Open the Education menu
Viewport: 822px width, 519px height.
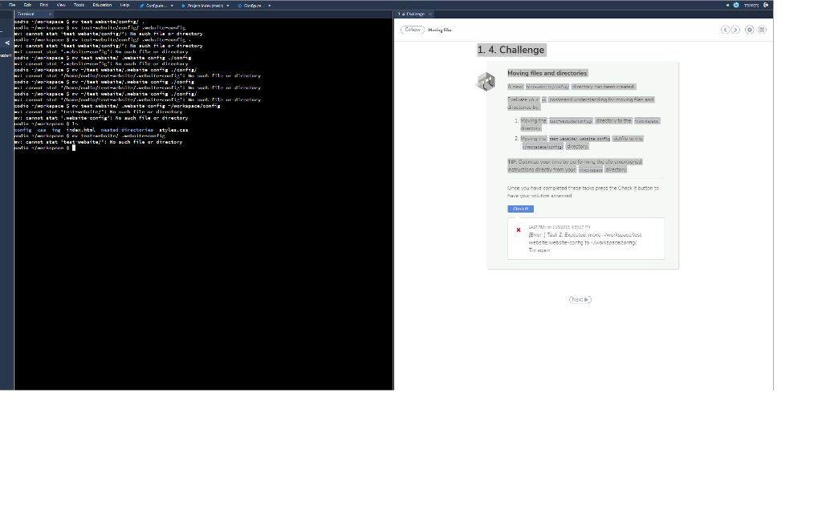click(x=101, y=5)
